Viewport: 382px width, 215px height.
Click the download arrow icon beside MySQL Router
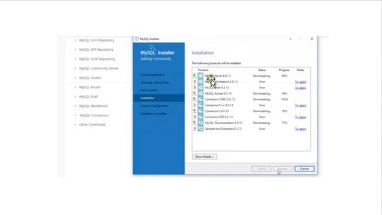[x=195, y=93]
